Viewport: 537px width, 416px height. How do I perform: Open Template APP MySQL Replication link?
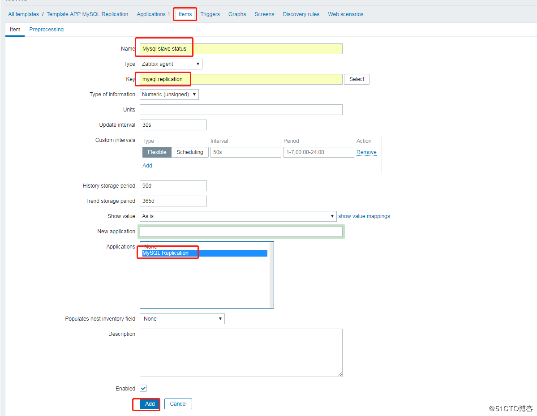pyautogui.click(x=87, y=14)
